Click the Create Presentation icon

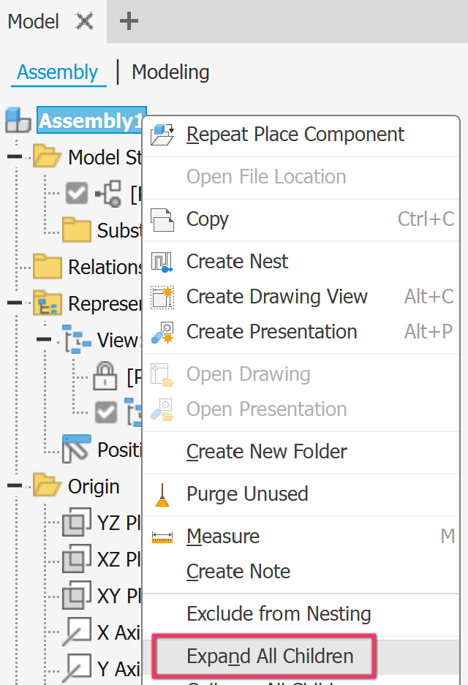pos(162,332)
